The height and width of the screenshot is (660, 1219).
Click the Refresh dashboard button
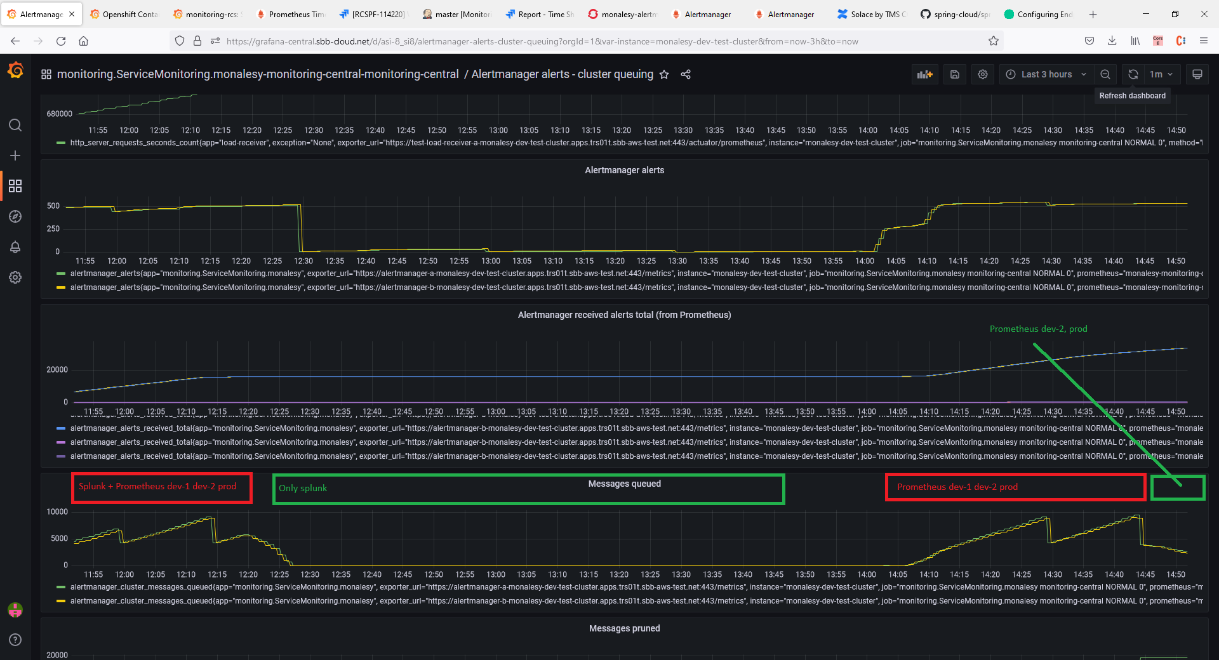(x=1133, y=74)
